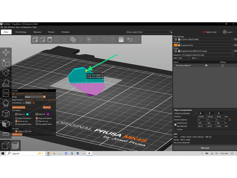The height and width of the screenshot is (178, 237).
Task: Click the Undo arrow icon
Action: tap(130, 40)
